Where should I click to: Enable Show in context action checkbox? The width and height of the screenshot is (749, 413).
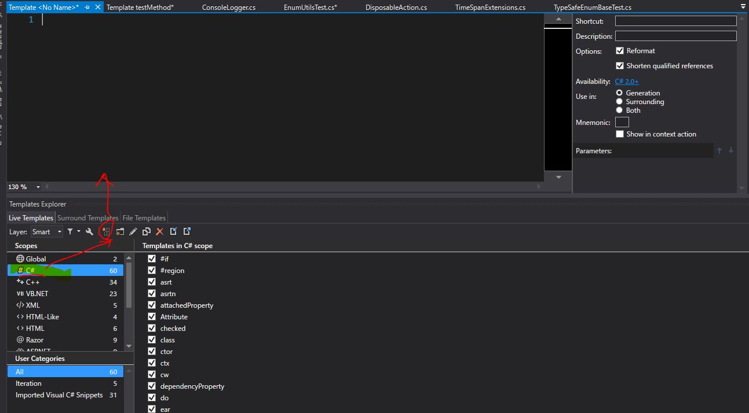click(x=620, y=134)
